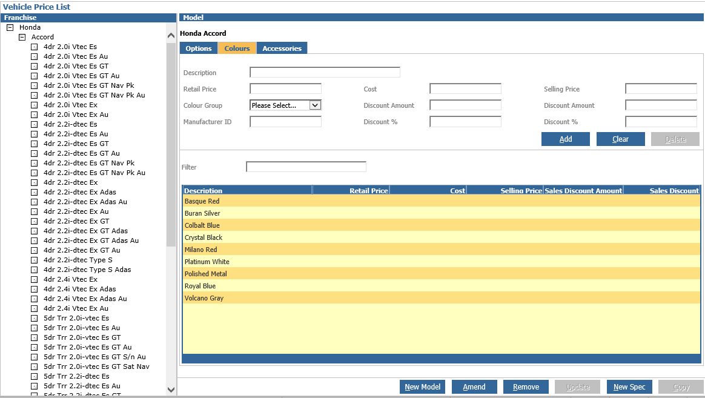Switch to the Options tab
Image resolution: width=705 pixels, height=398 pixels.
(x=198, y=48)
